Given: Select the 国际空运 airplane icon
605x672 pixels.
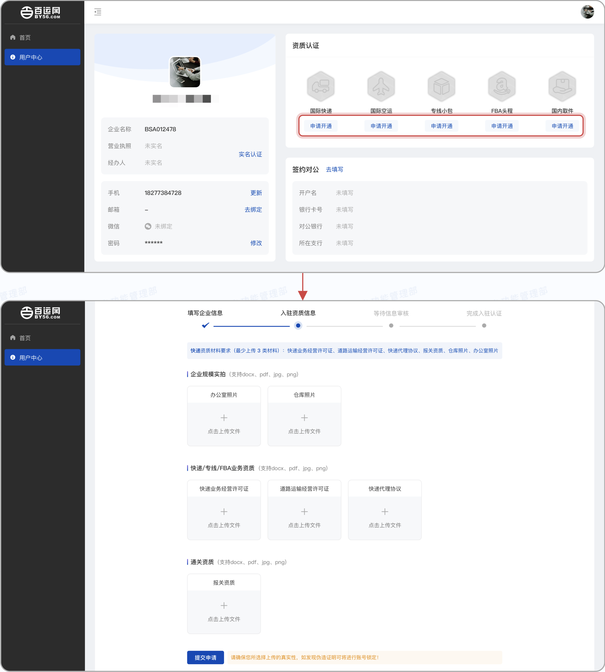Looking at the screenshot, I should tap(381, 86).
